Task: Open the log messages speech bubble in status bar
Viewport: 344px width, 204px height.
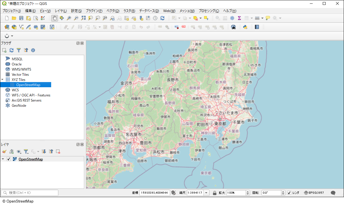Action: click(333, 193)
